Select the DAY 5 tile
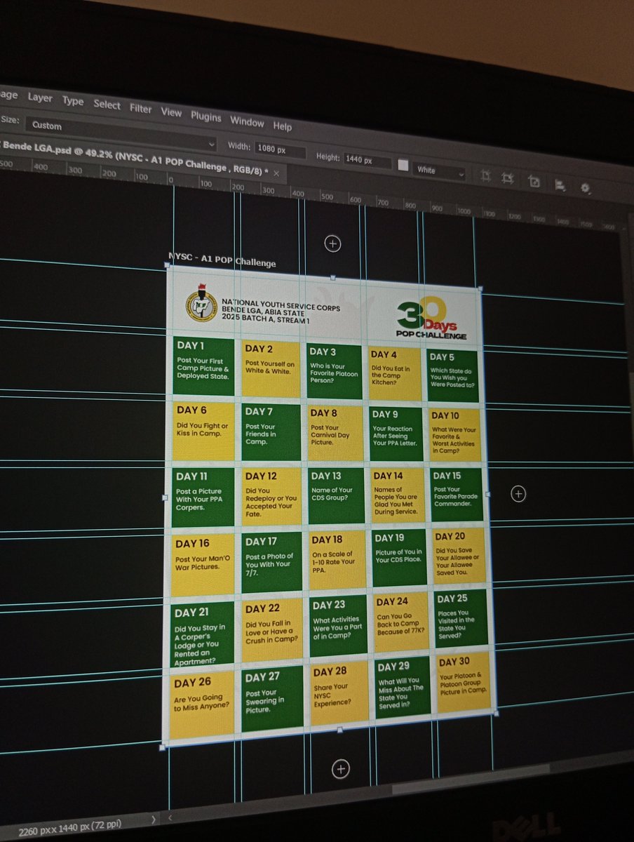The height and width of the screenshot is (842, 634). click(452, 376)
